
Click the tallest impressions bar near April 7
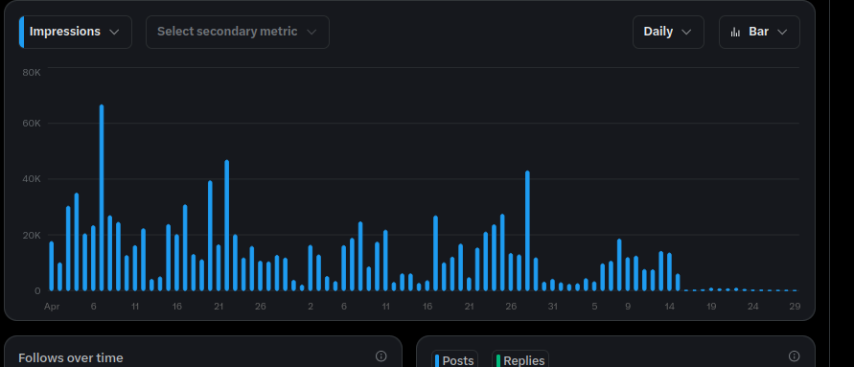[102, 197]
